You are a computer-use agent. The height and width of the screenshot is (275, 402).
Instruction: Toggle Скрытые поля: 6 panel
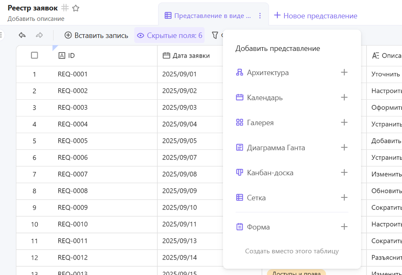[x=169, y=35]
